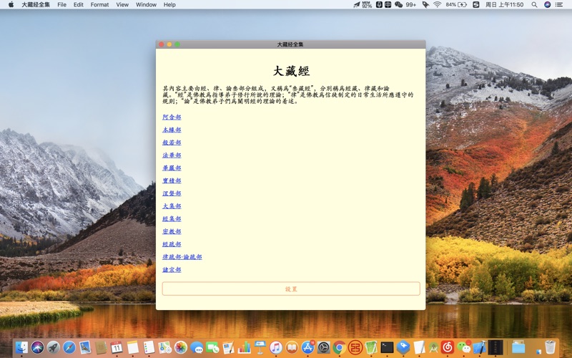The width and height of the screenshot is (572, 358).
Task: Open Notification Center list icon in menu bar
Action: point(559,5)
